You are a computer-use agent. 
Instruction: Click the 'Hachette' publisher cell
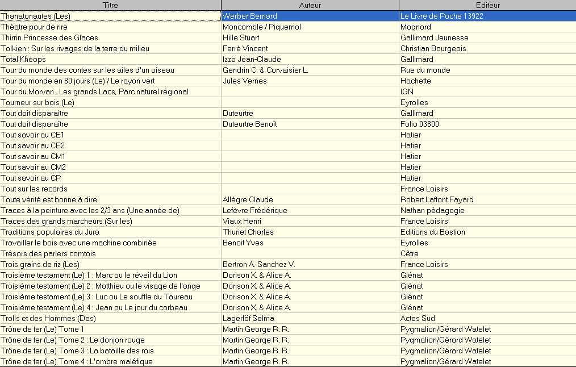pyautogui.click(x=487, y=81)
